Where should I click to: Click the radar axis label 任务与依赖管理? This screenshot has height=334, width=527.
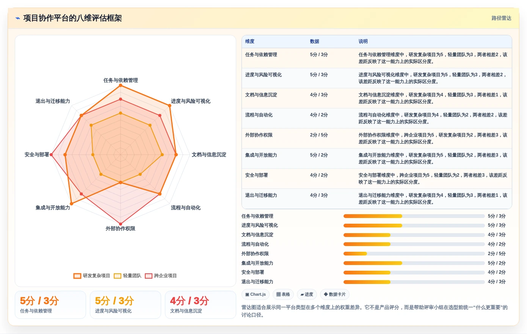[121, 80]
